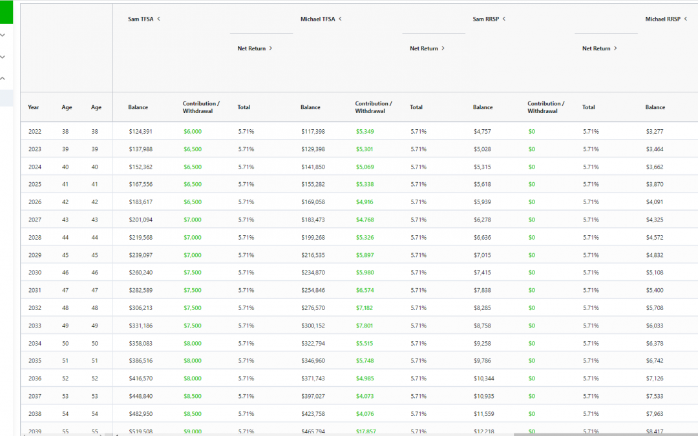698x436 pixels.
Task: Collapse the Sam RRSP column group
Action: [504, 19]
